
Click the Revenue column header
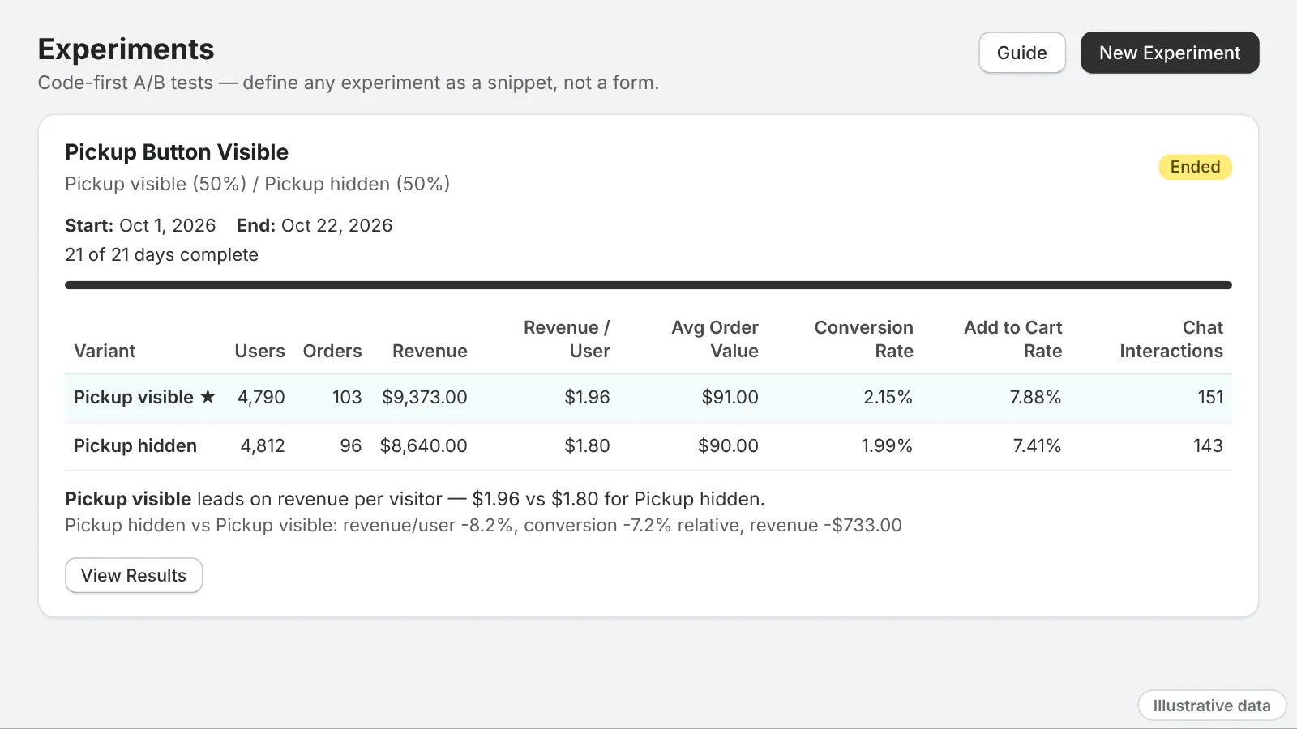click(x=430, y=351)
